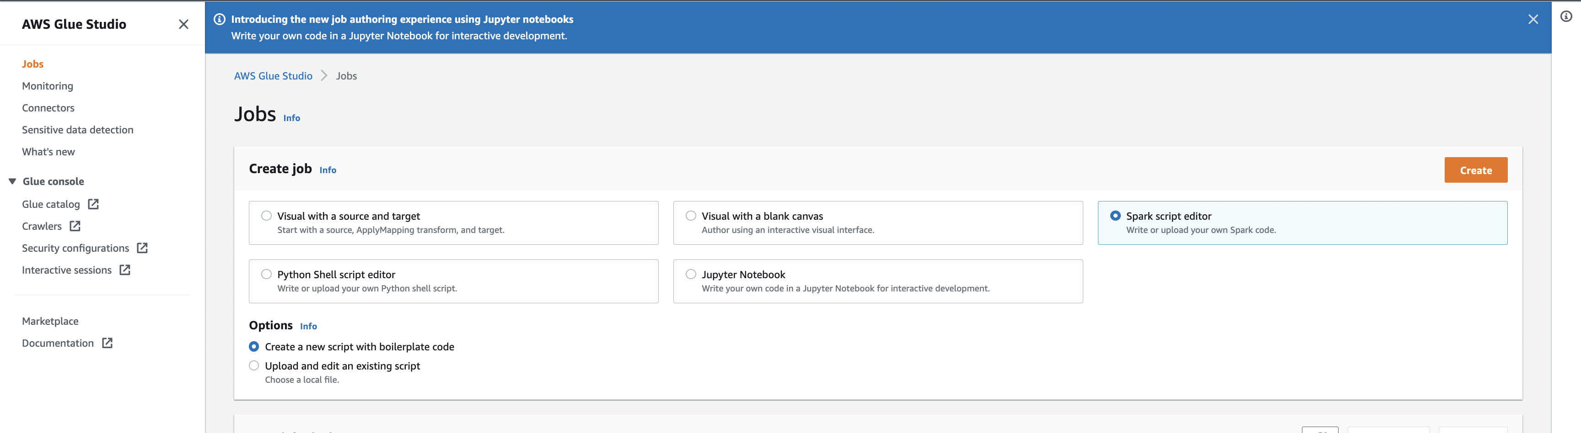Screen dimensions: 1581x433
Task: Open Interactive sessions link
Action: pyautogui.click(x=67, y=270)
